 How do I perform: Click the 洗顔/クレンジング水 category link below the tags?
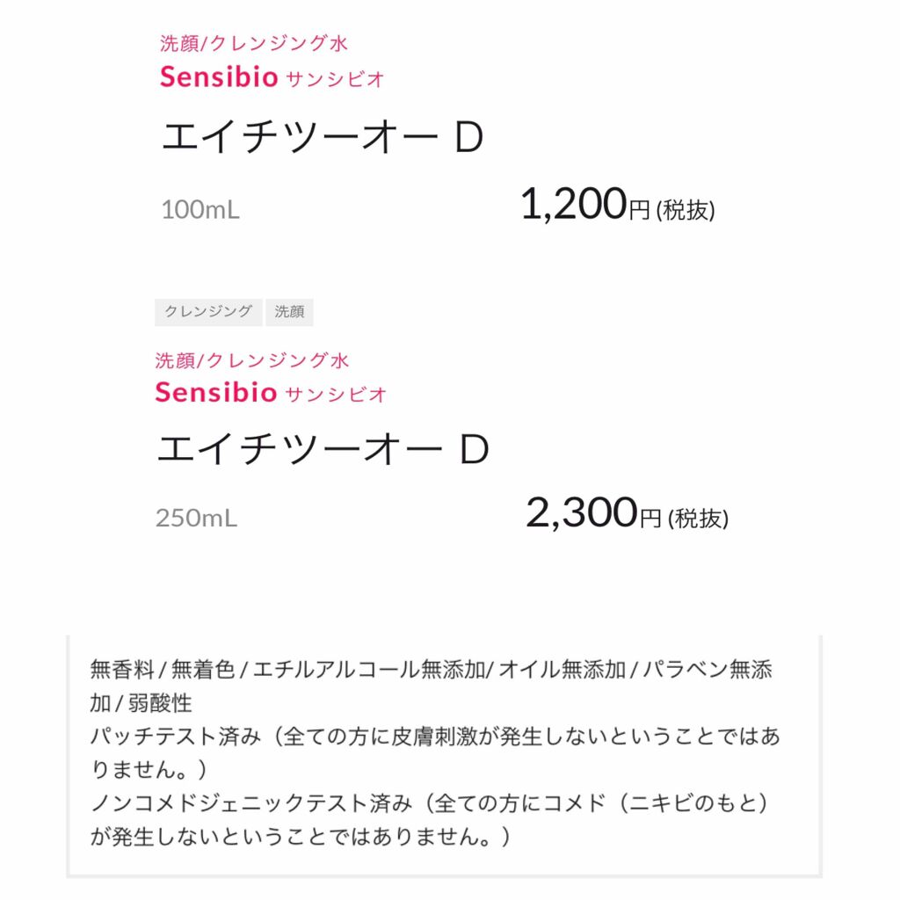251,360
